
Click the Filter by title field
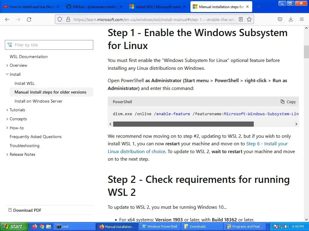[49, 45]
